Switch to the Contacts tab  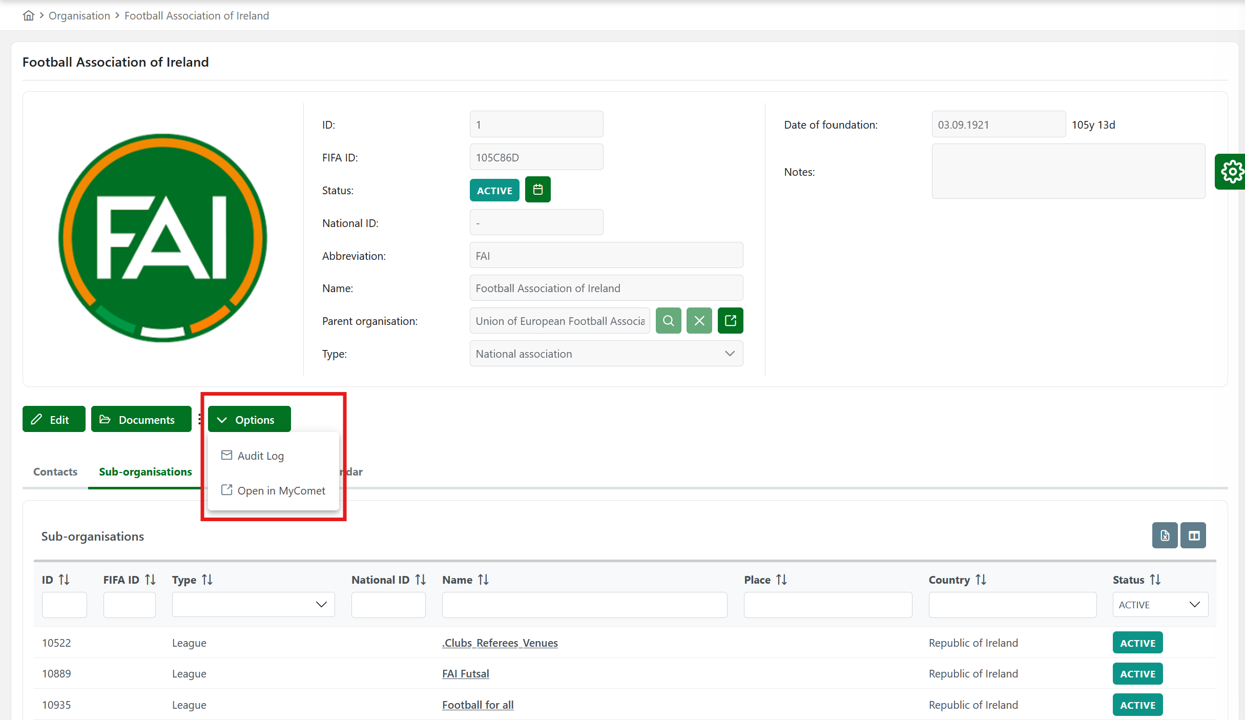click(x=55, y=471)
